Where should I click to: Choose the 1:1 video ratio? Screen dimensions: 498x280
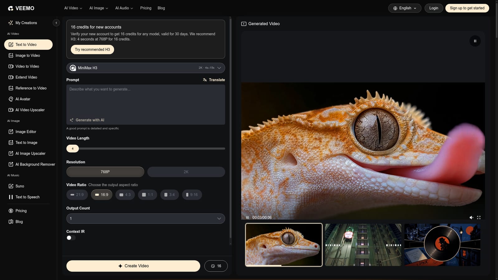click(x=148, y=195)
